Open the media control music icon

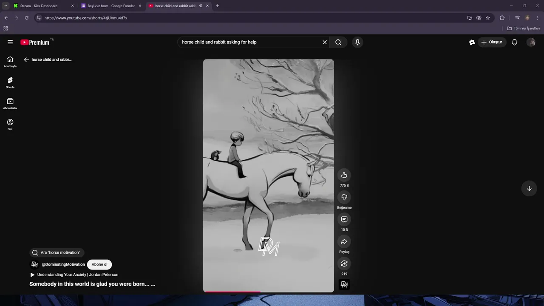pos(517,18)
